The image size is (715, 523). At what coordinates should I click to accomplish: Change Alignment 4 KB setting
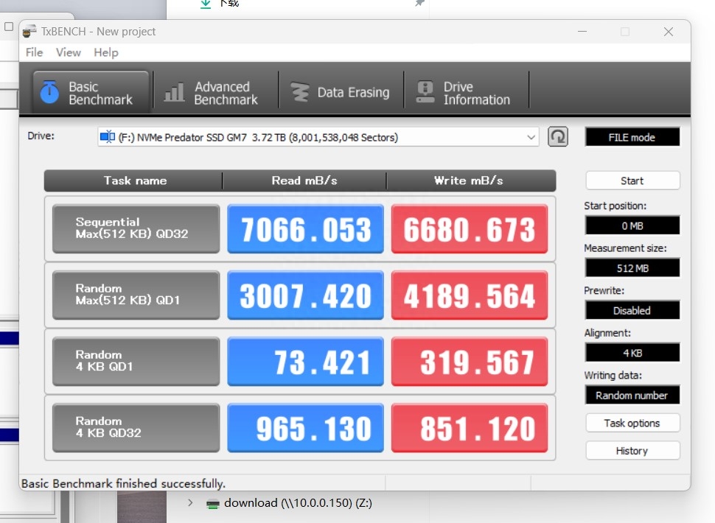(x=632, y=353)
